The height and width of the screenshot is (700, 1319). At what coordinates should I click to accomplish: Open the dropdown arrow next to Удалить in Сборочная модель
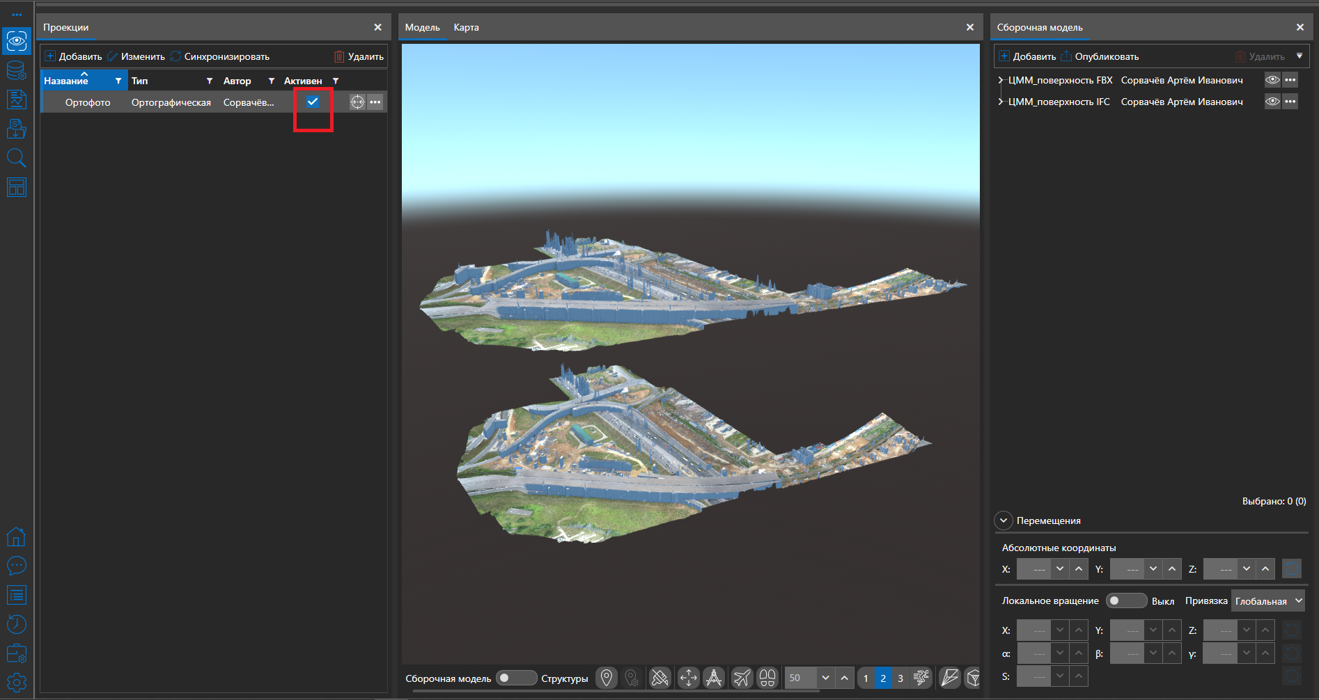[1300, 56]
